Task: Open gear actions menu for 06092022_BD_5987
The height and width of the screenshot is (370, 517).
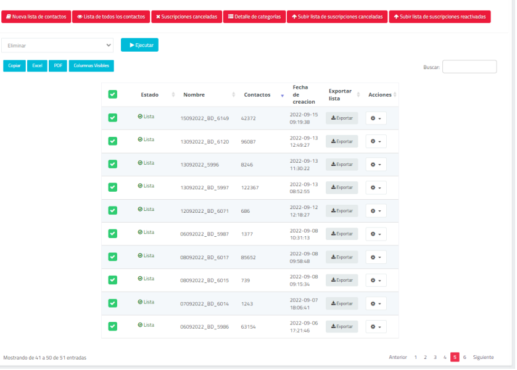Action: click(x=376, y=234)
